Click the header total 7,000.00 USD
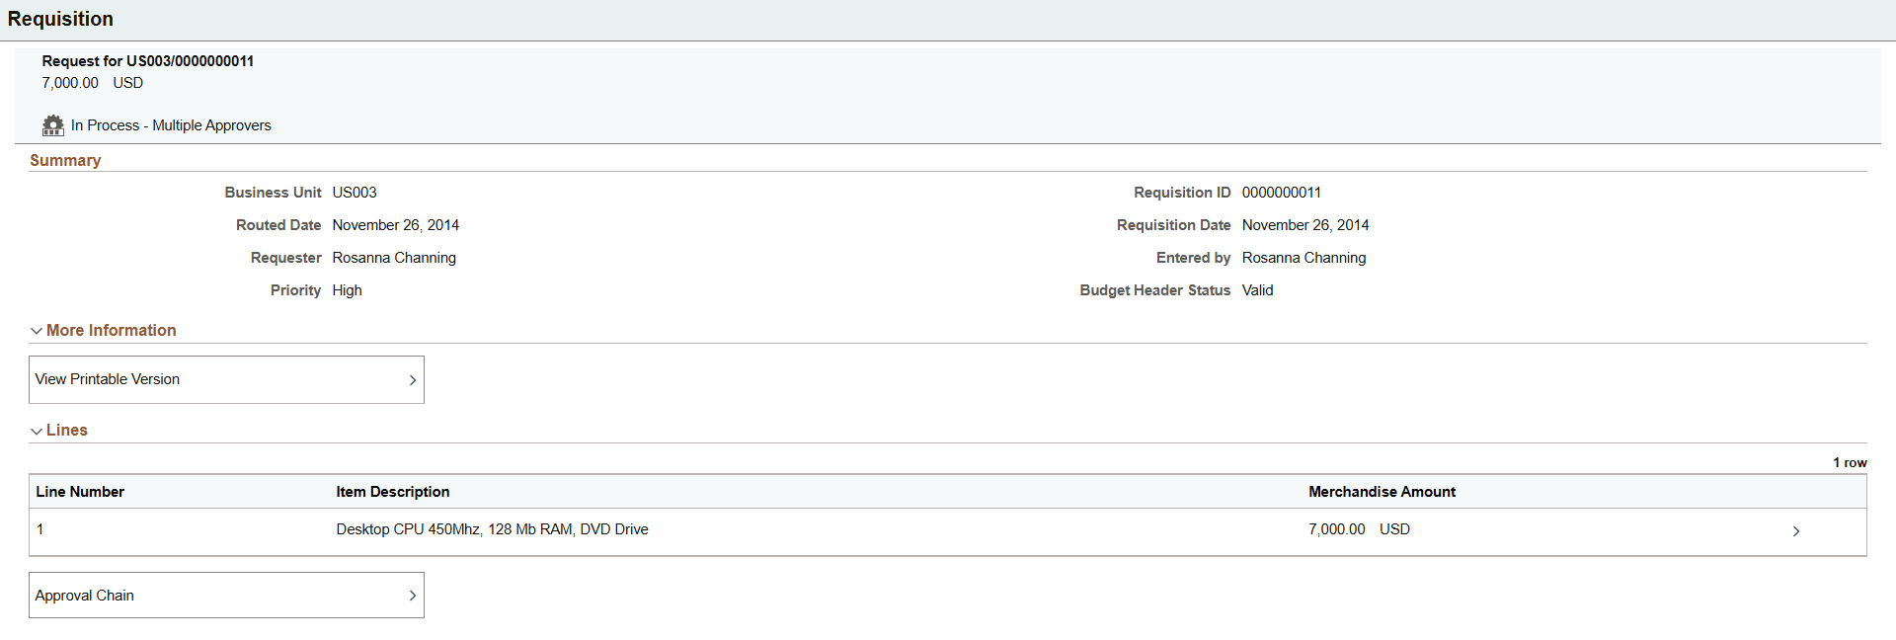This screenshot has height=640, width=1896. coord(93,83)
